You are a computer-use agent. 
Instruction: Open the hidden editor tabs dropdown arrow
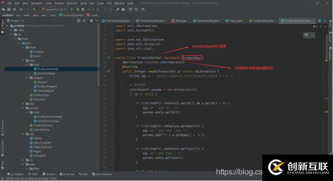325,21
